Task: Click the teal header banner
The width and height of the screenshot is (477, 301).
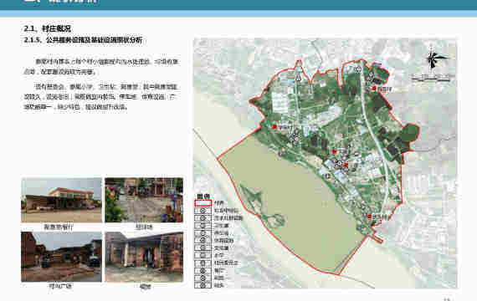Action: tap(238, 5)
